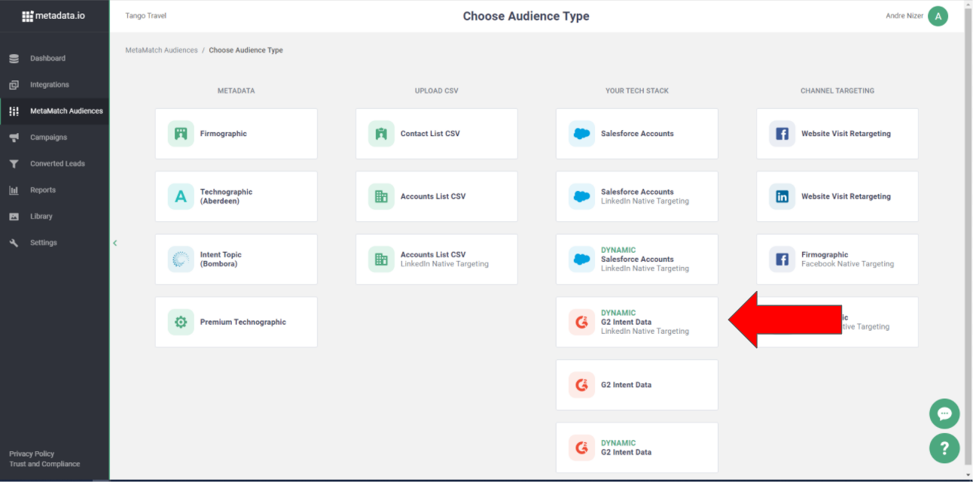Choose the Firmographic audience card
This screenshot has width=973, height=482.
pyautogui.click(x=236, y=134)
